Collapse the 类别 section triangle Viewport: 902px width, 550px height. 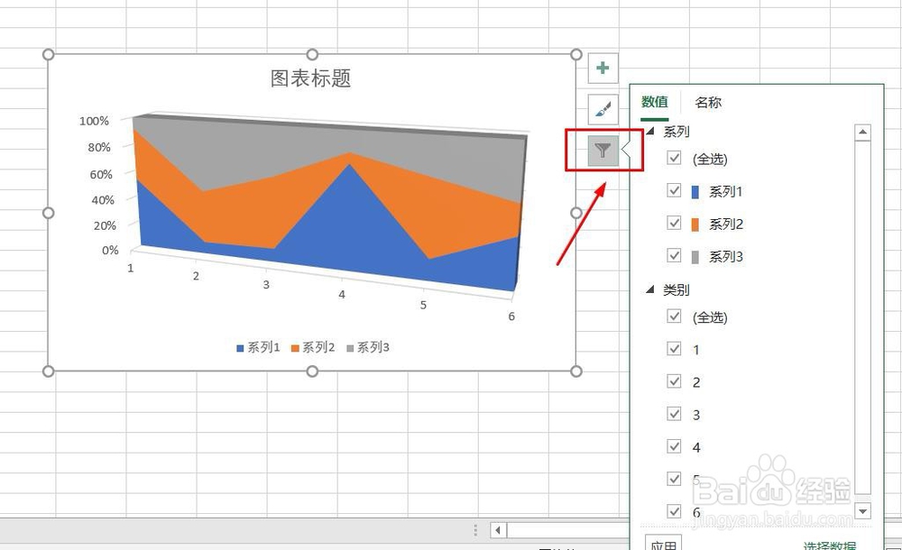pyautogui.click(x=649, y=289)
